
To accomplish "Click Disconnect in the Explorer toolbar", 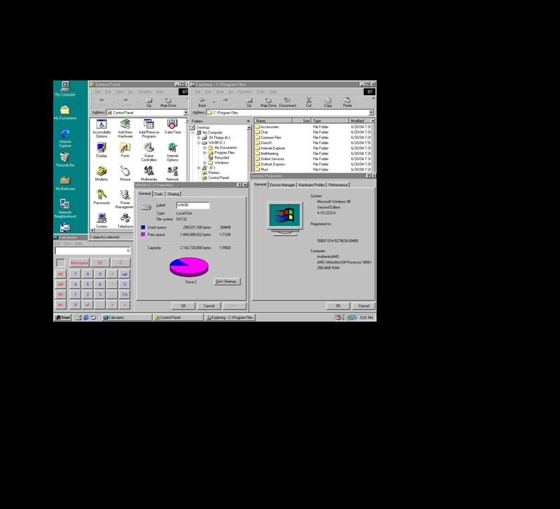I will (x=288, y=102).
